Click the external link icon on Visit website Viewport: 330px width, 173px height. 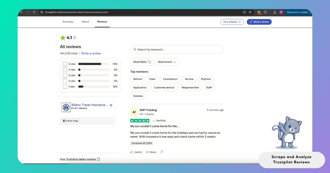point(240,22)
